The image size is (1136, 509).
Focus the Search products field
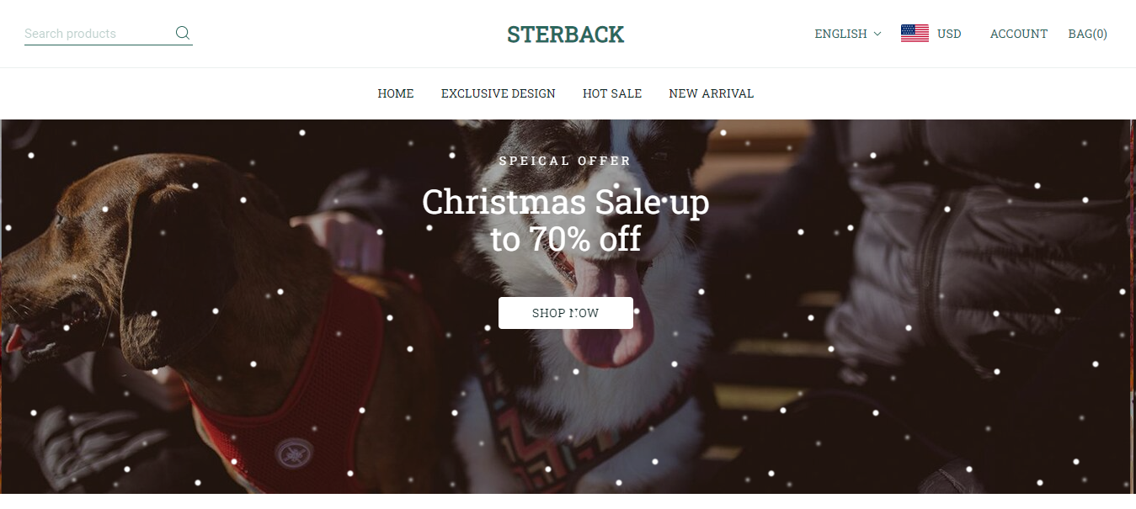[x=99, y=34]
